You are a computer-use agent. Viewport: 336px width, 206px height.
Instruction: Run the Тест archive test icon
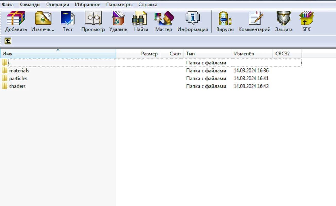pos(68,18)
